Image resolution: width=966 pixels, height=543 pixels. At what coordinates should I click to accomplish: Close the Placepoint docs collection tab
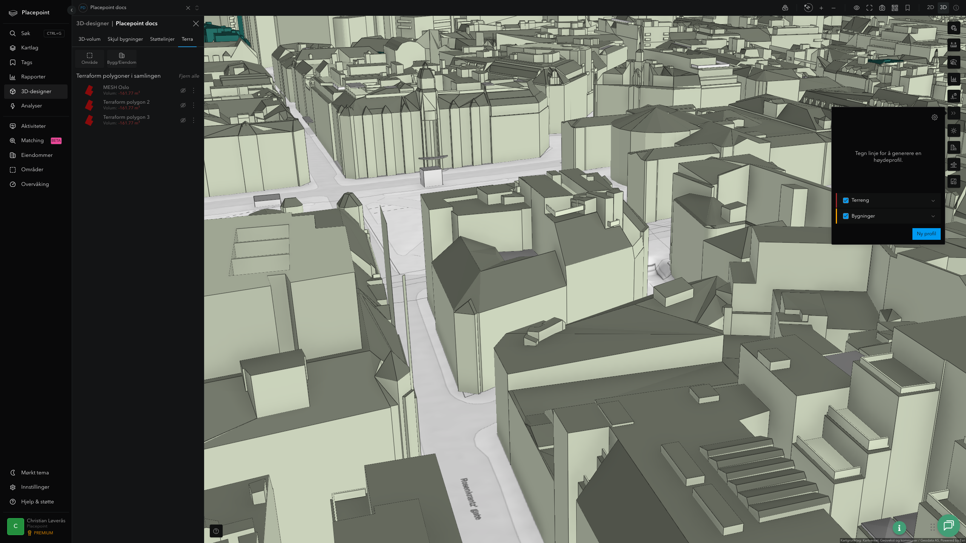(188, 8)
